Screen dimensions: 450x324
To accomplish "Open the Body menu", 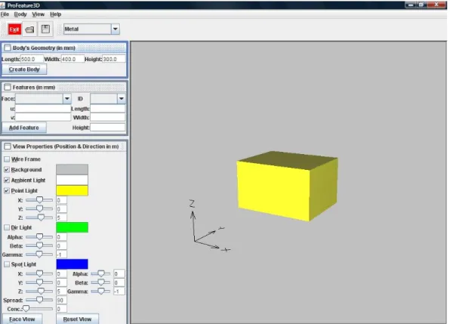I will [20, 14].
